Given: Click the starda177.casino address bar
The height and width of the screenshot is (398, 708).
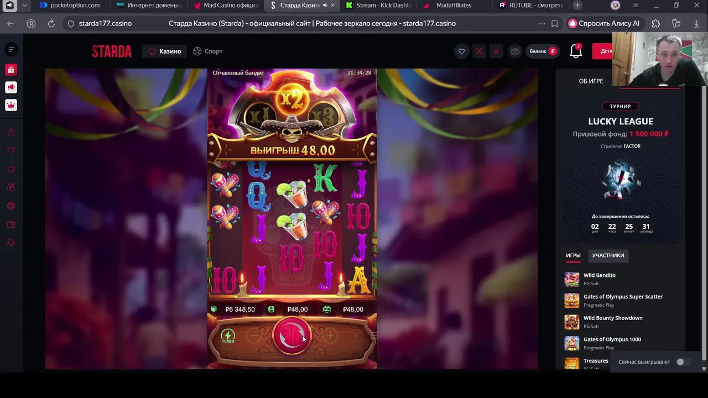Looking at the screenshot, I should (x=105, y=24).
